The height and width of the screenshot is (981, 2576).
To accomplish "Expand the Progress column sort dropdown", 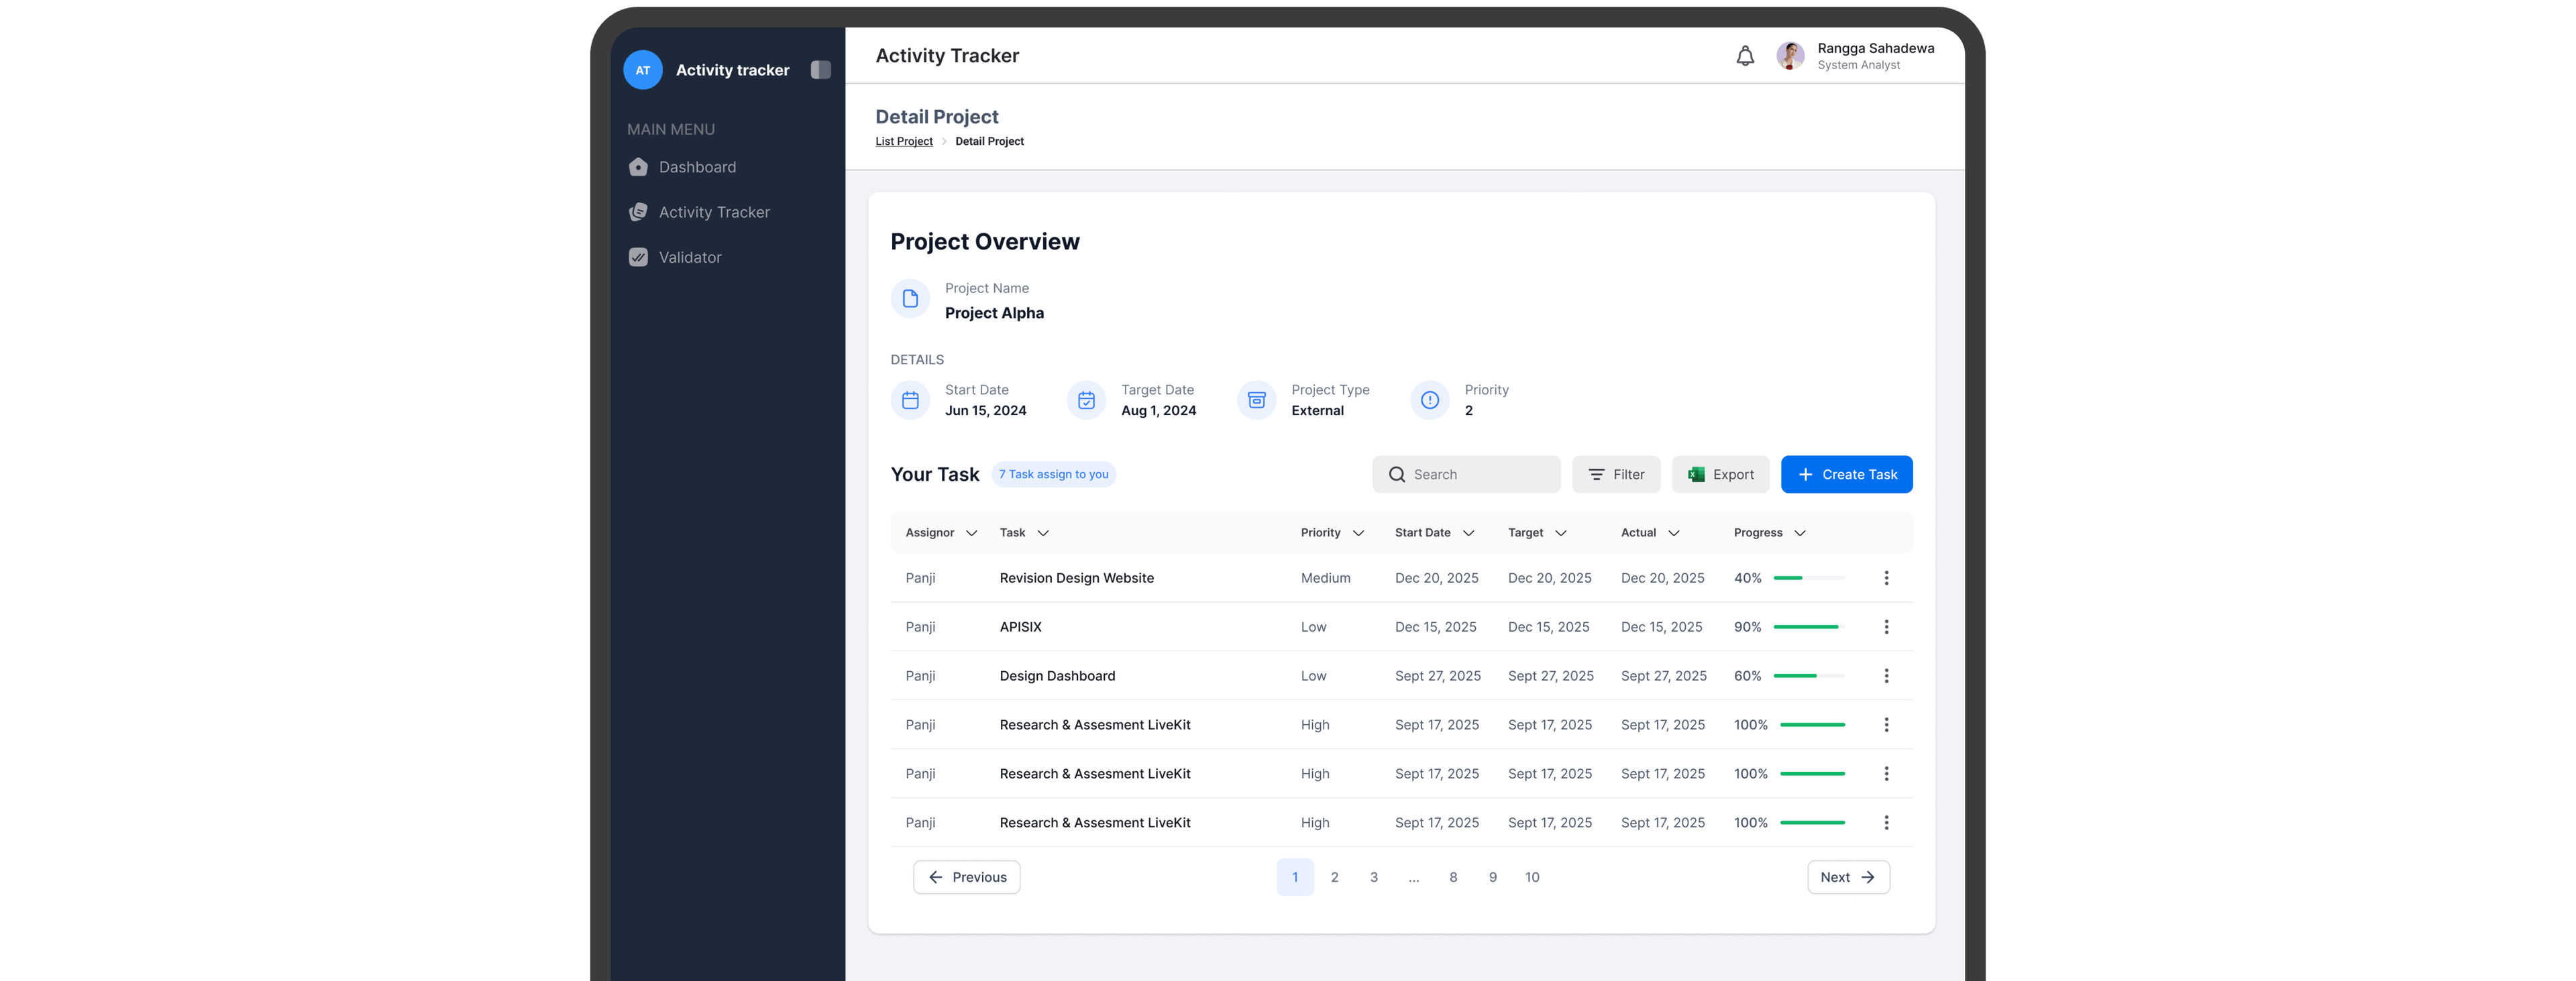I will pos(1799,533).
